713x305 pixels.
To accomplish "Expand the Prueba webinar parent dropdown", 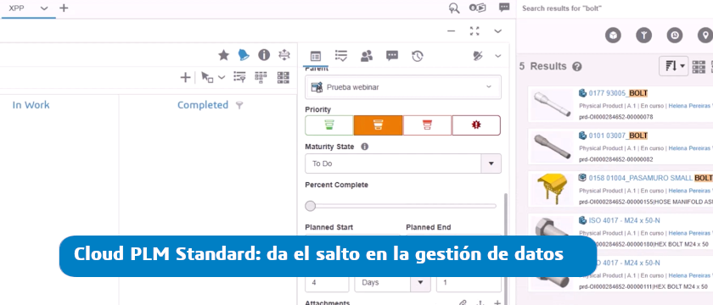I will (403, 86).
